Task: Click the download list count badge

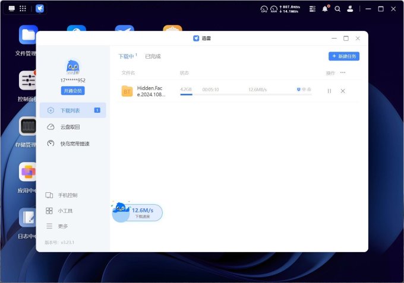Action: (x=97, y=110)
